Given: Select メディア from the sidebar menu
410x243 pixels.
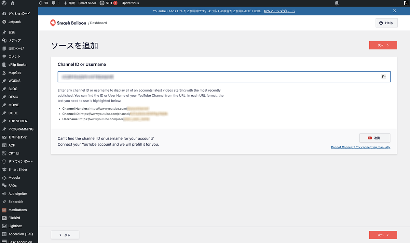Looking at the screenshot, I should click(15, 40).
